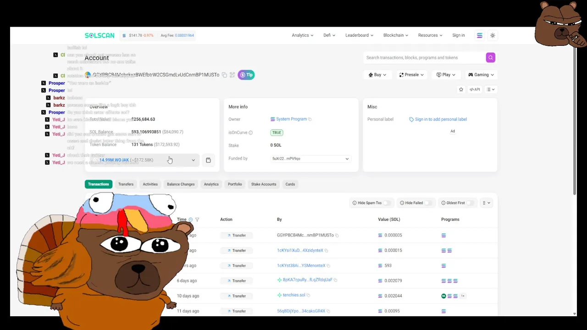The width and height of the screenshot is (587, 330).
Task: Open the Stake Accounts tab
Action: pos(264,184)
